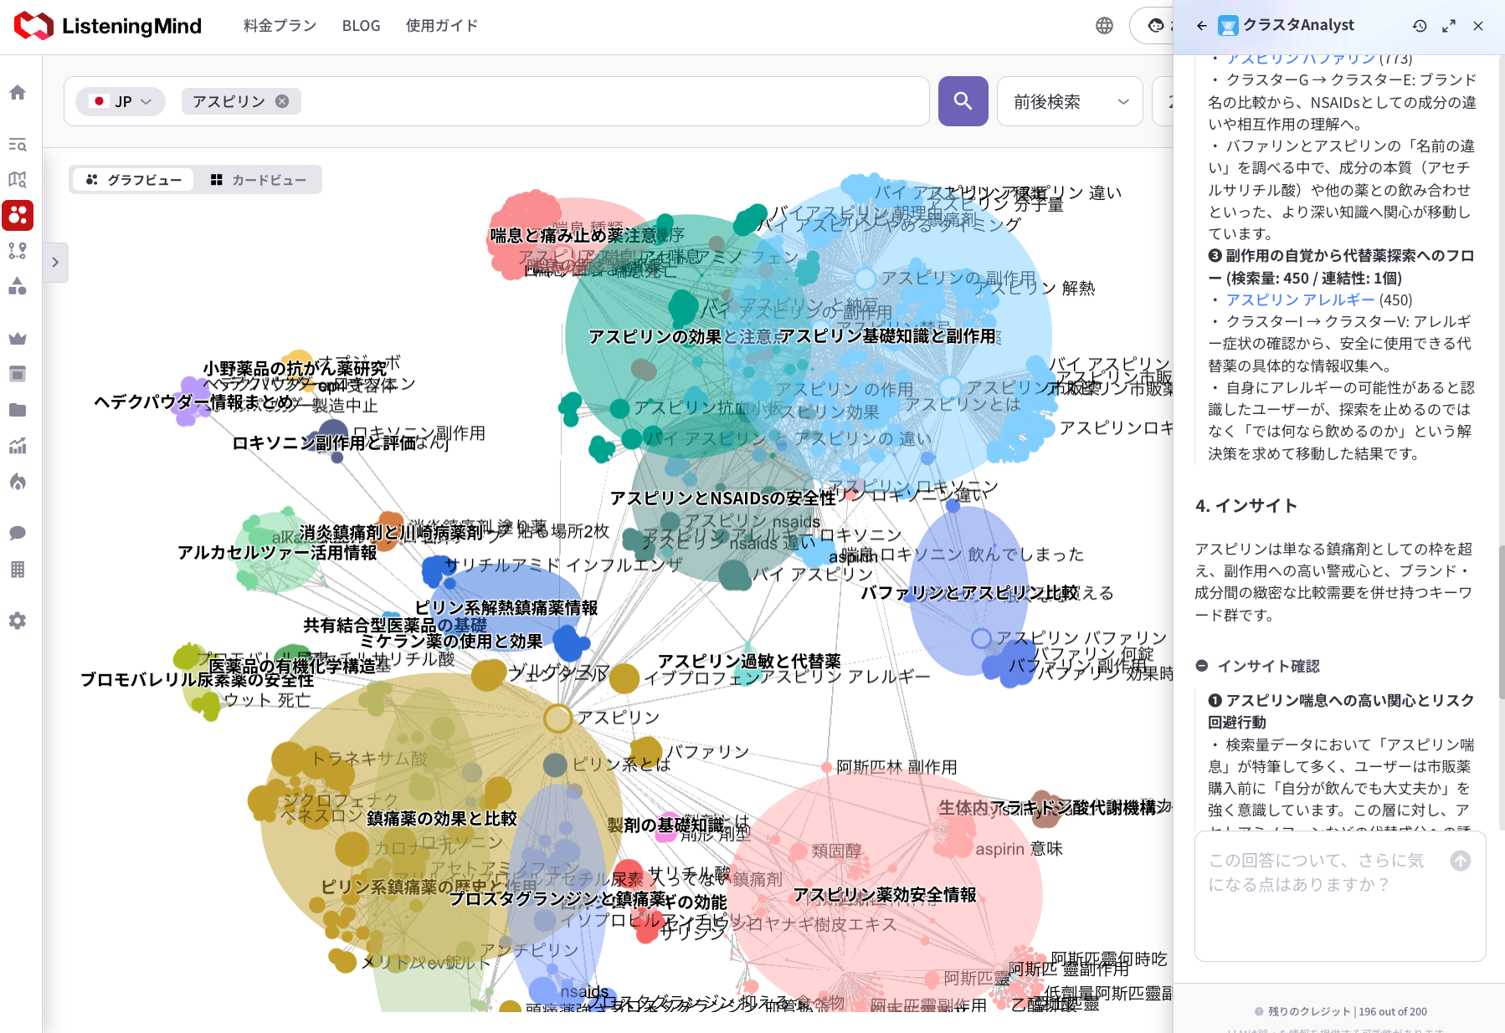Send message with the arrow-up icon
Screen dimensions: 1505x1033
click(1460, 861)
